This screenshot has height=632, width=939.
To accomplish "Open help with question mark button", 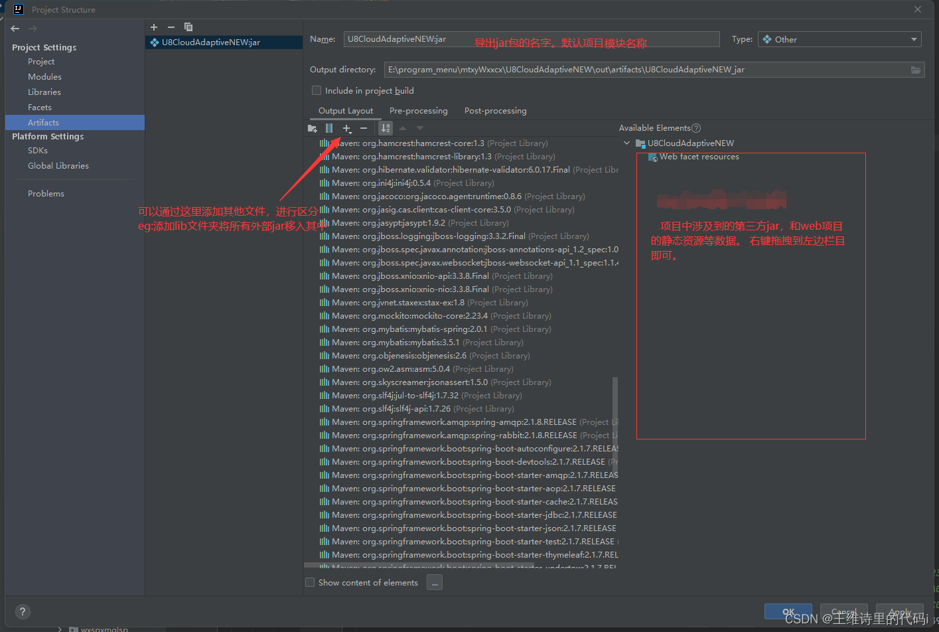I will pos(23,612).
